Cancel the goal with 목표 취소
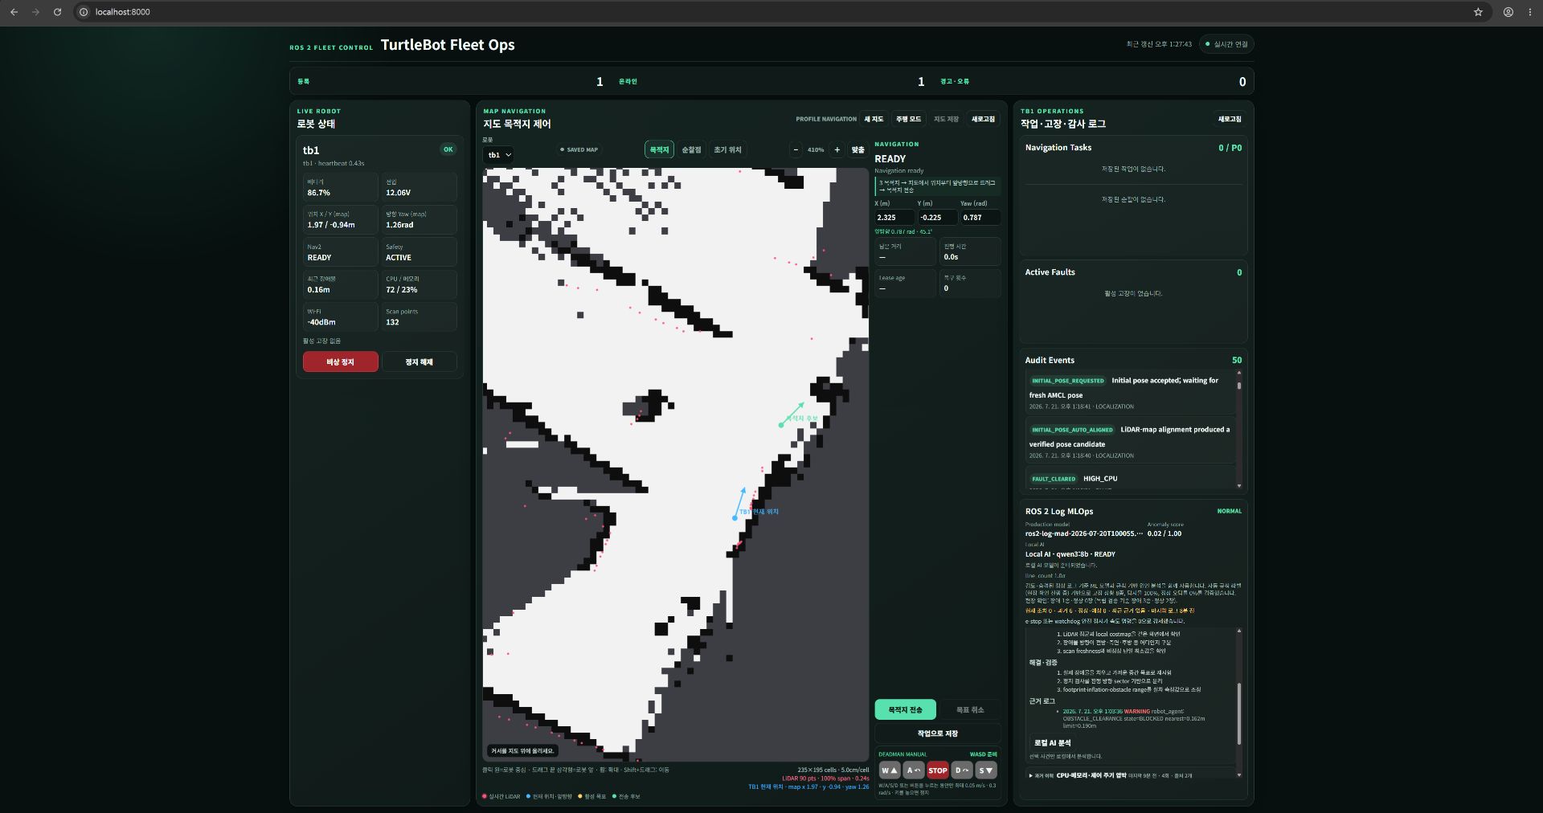The image size is (1543, 813). tap(970, 709)
